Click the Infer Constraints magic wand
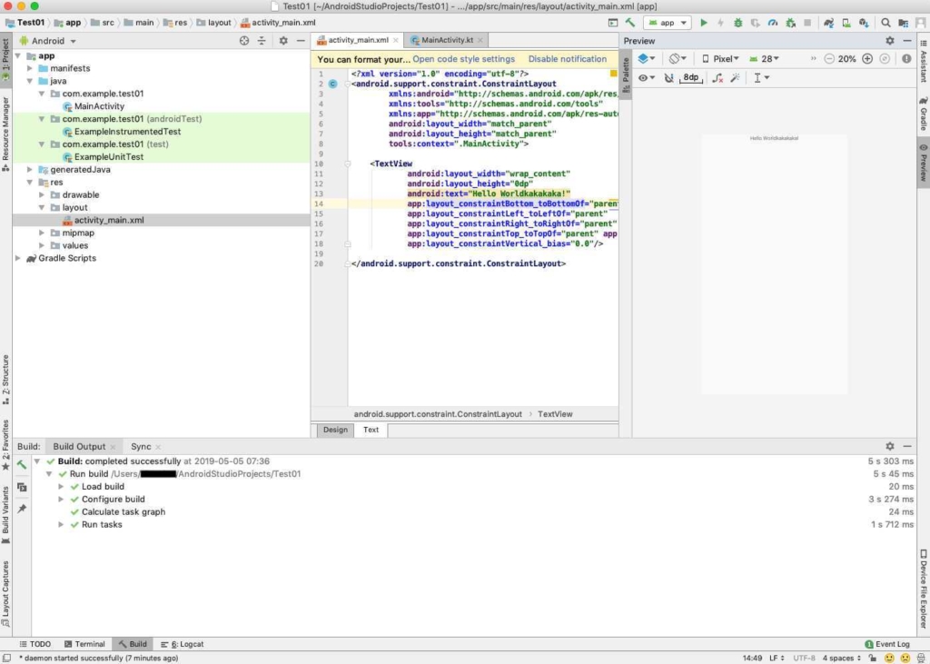Image resolution: width=930 pixels, height=664 pixels. tap(736, 78)
